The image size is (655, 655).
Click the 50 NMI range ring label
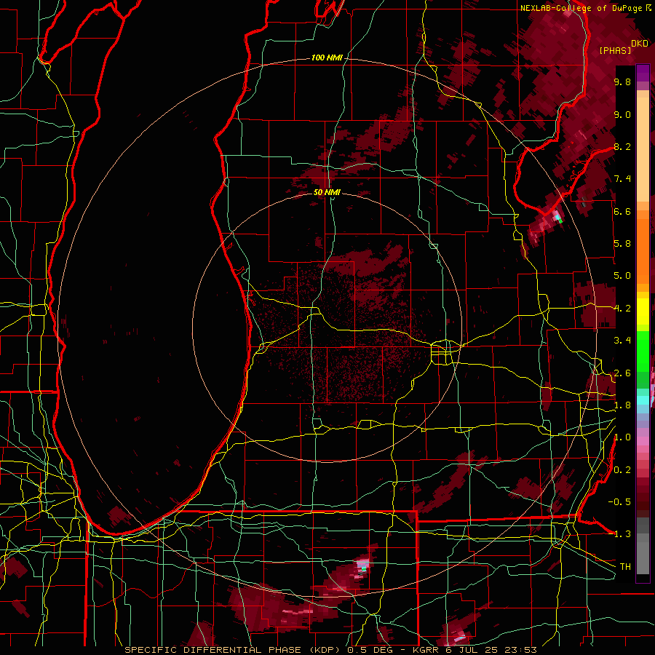click(327, 192)
